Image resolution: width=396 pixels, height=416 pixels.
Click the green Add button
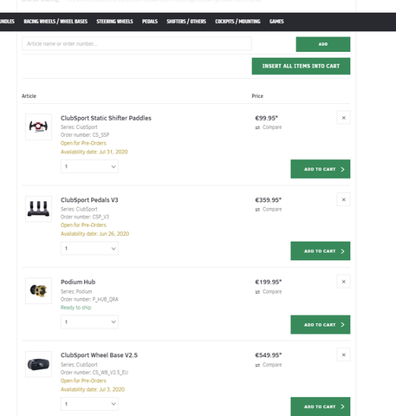[323, 44]
